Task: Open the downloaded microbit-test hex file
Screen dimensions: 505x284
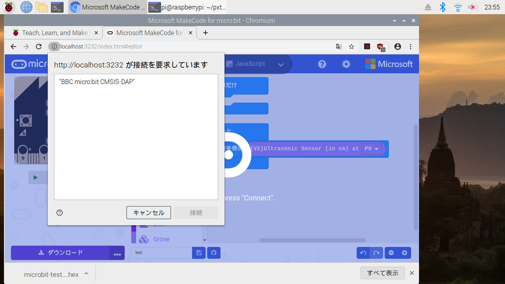Action: (51, 274)
